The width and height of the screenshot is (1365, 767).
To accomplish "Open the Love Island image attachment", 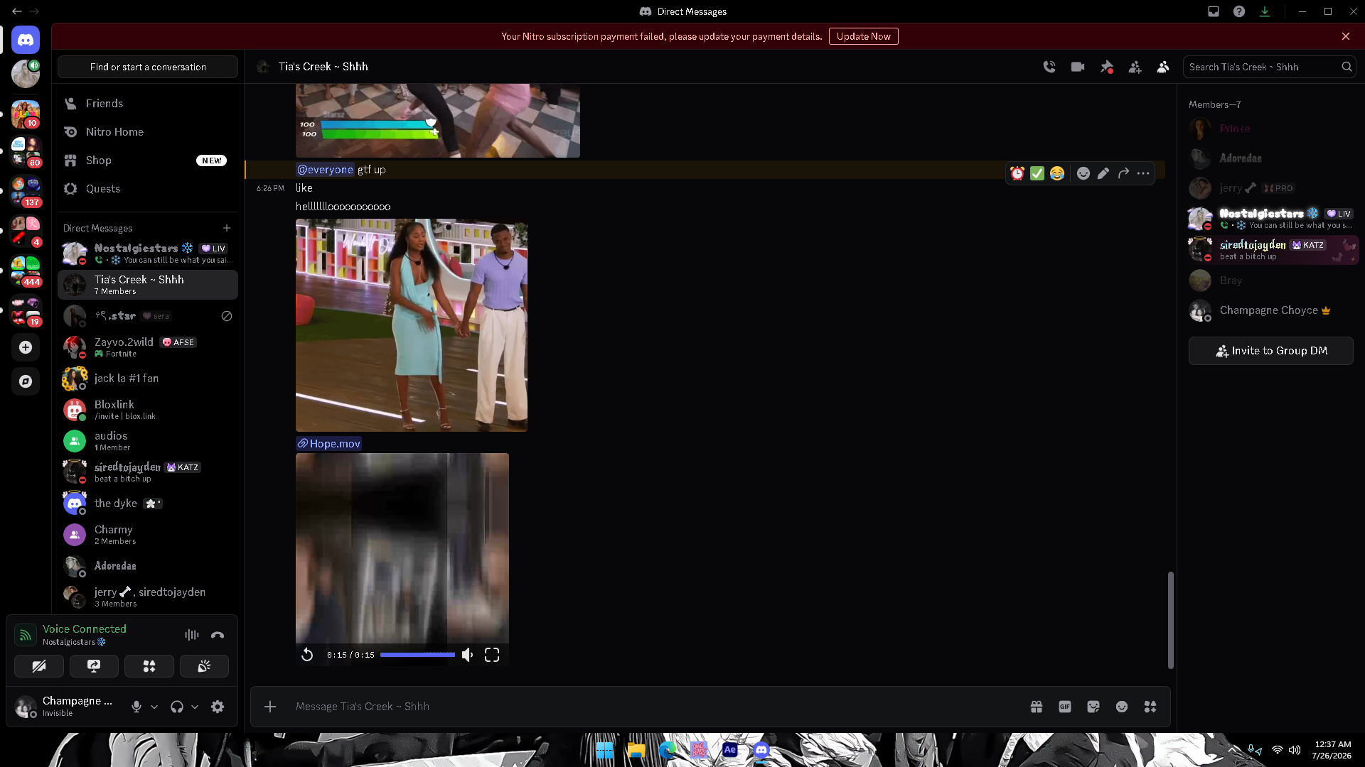I will pyautogui.click(x=412, y=325).
